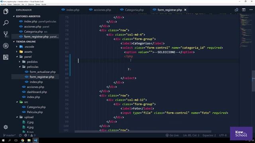
Task: Open the Ayuda menu
Action: point(44,4)
